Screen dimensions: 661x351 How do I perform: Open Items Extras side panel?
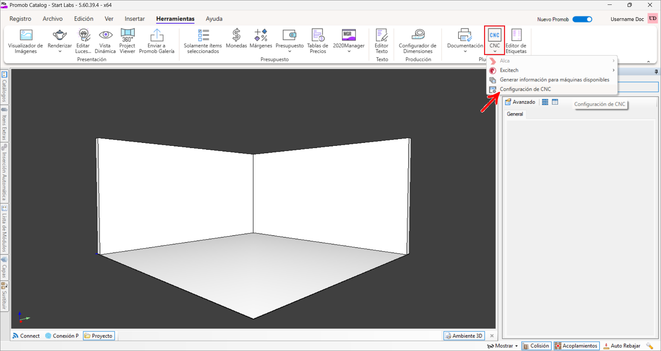(x=4, y=124)
